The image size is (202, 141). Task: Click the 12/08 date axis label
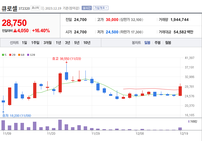click(x=140, y=134)
